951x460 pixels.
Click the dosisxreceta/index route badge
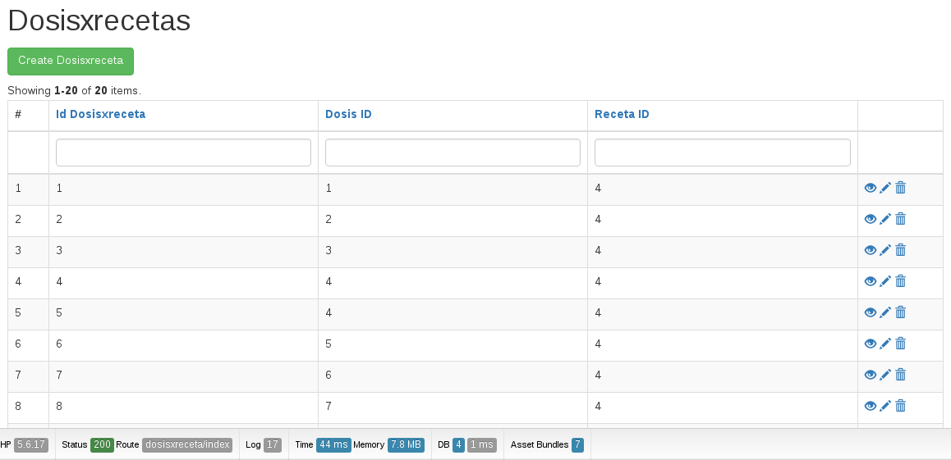tap(187, 444)
